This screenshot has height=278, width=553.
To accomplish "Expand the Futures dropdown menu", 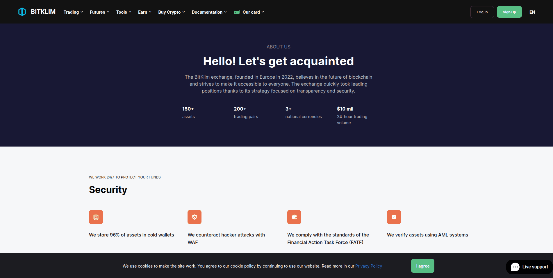I will click(x=99, y=12).
